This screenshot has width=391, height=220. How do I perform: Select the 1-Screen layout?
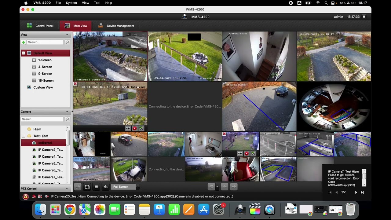tap(45, 60)
